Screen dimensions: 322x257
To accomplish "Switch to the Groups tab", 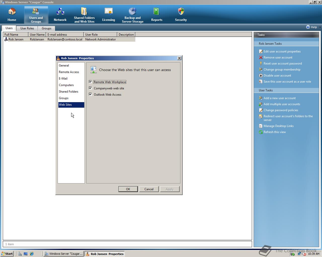I will click(x=47, y=28).
